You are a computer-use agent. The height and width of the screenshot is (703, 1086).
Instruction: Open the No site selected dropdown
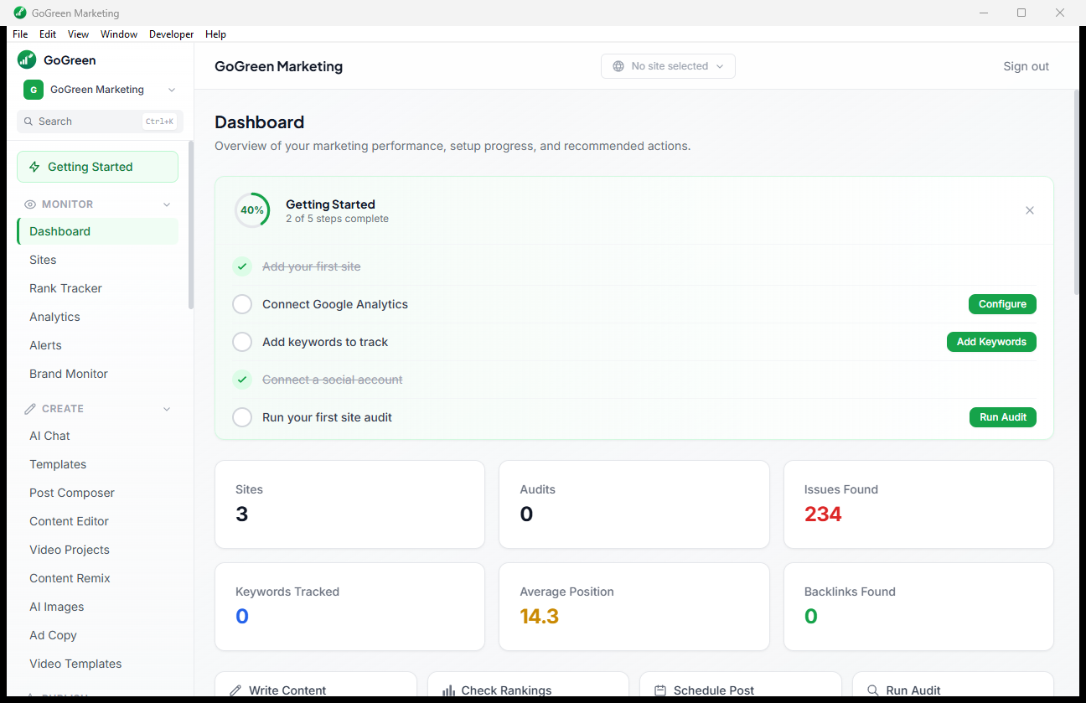[668, 65]
